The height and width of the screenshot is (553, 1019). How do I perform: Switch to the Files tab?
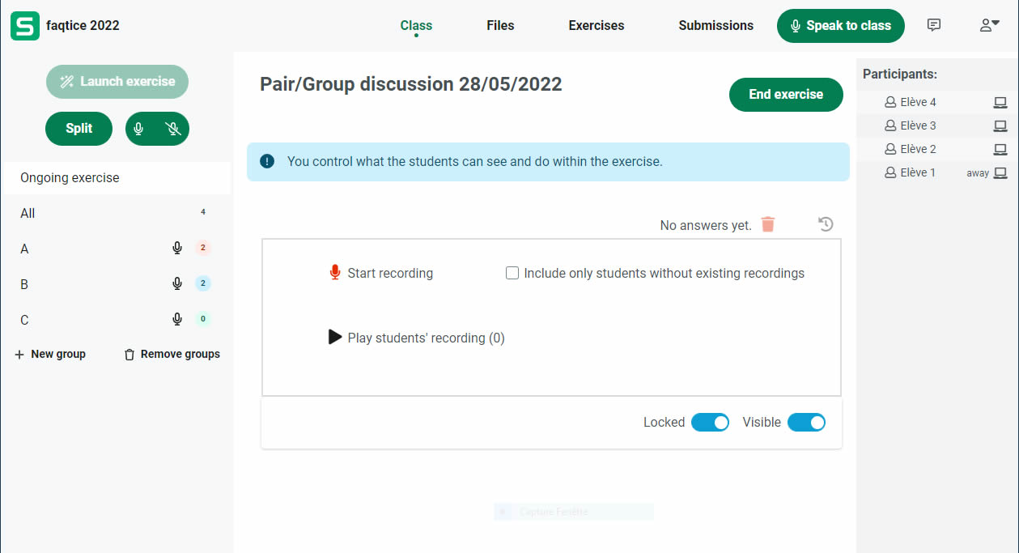point(500,26)
